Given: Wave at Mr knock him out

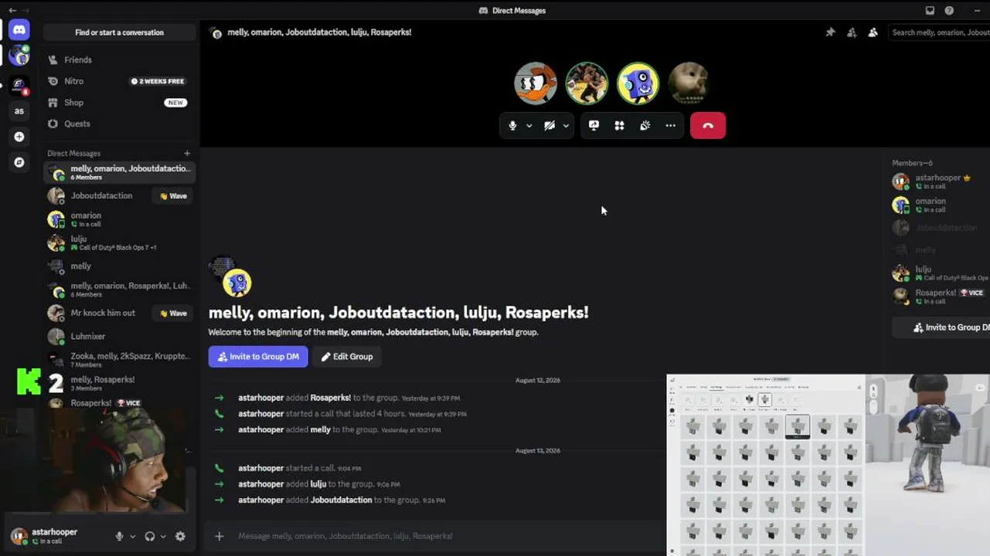Looking at the screenshot, I should [173, 313].
